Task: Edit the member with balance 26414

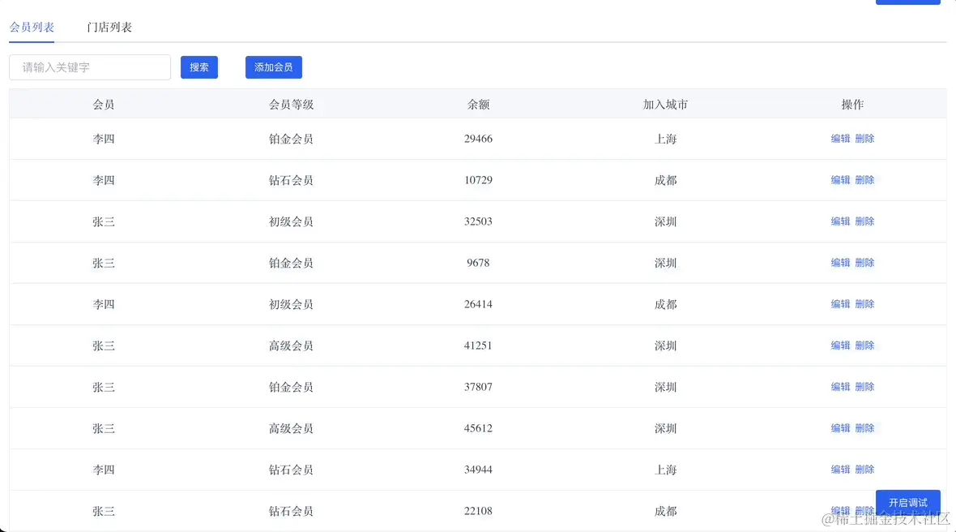Action: [840, 304]
